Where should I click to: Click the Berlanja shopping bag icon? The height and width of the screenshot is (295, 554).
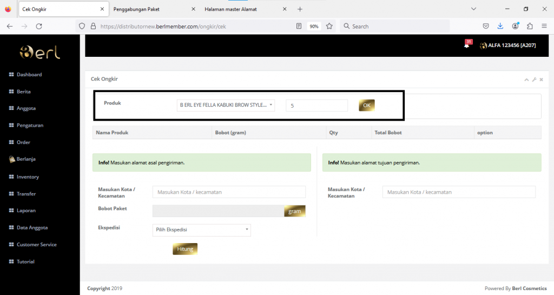tap(12, 159)
